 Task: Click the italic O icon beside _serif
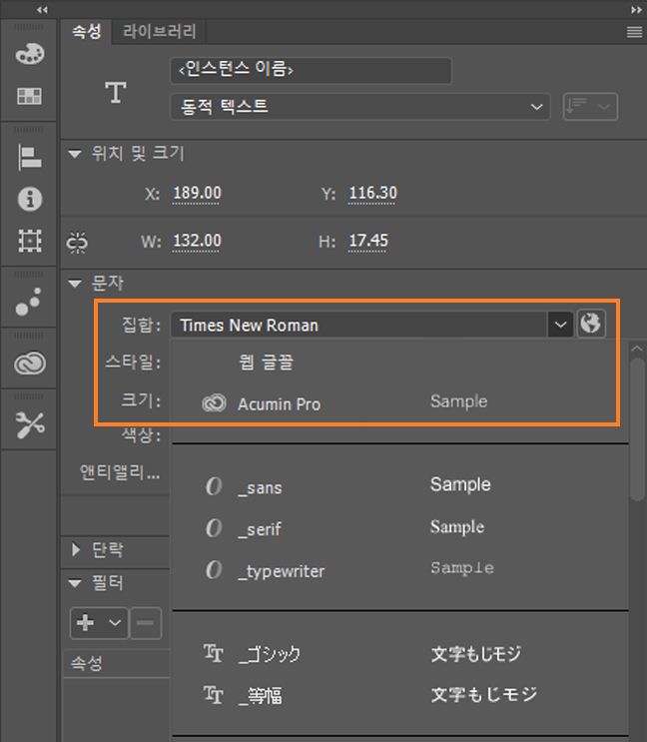click(x=214, y=527)
